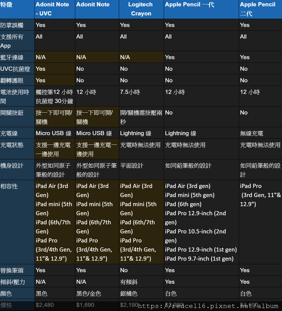The height and width of the screenshot is (311, 282).
Task: Select Lightning 線 under Logitech Crayon
Action: (x=141, y=133)
